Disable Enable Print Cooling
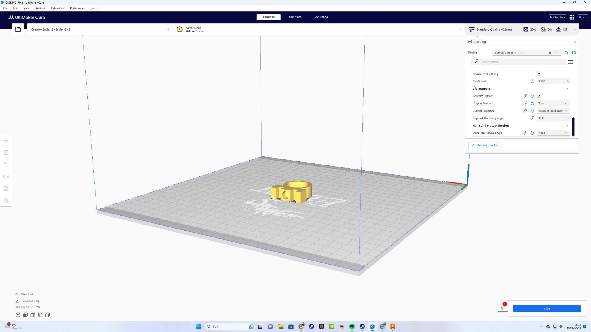This screenshot has height=332, width=591. tap(539, 73)
